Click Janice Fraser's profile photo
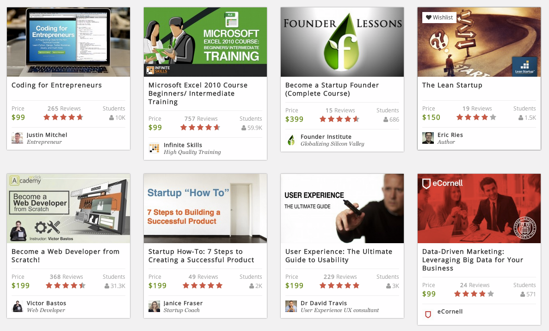This screenshot has width=549, height=331. click(154, 306)
